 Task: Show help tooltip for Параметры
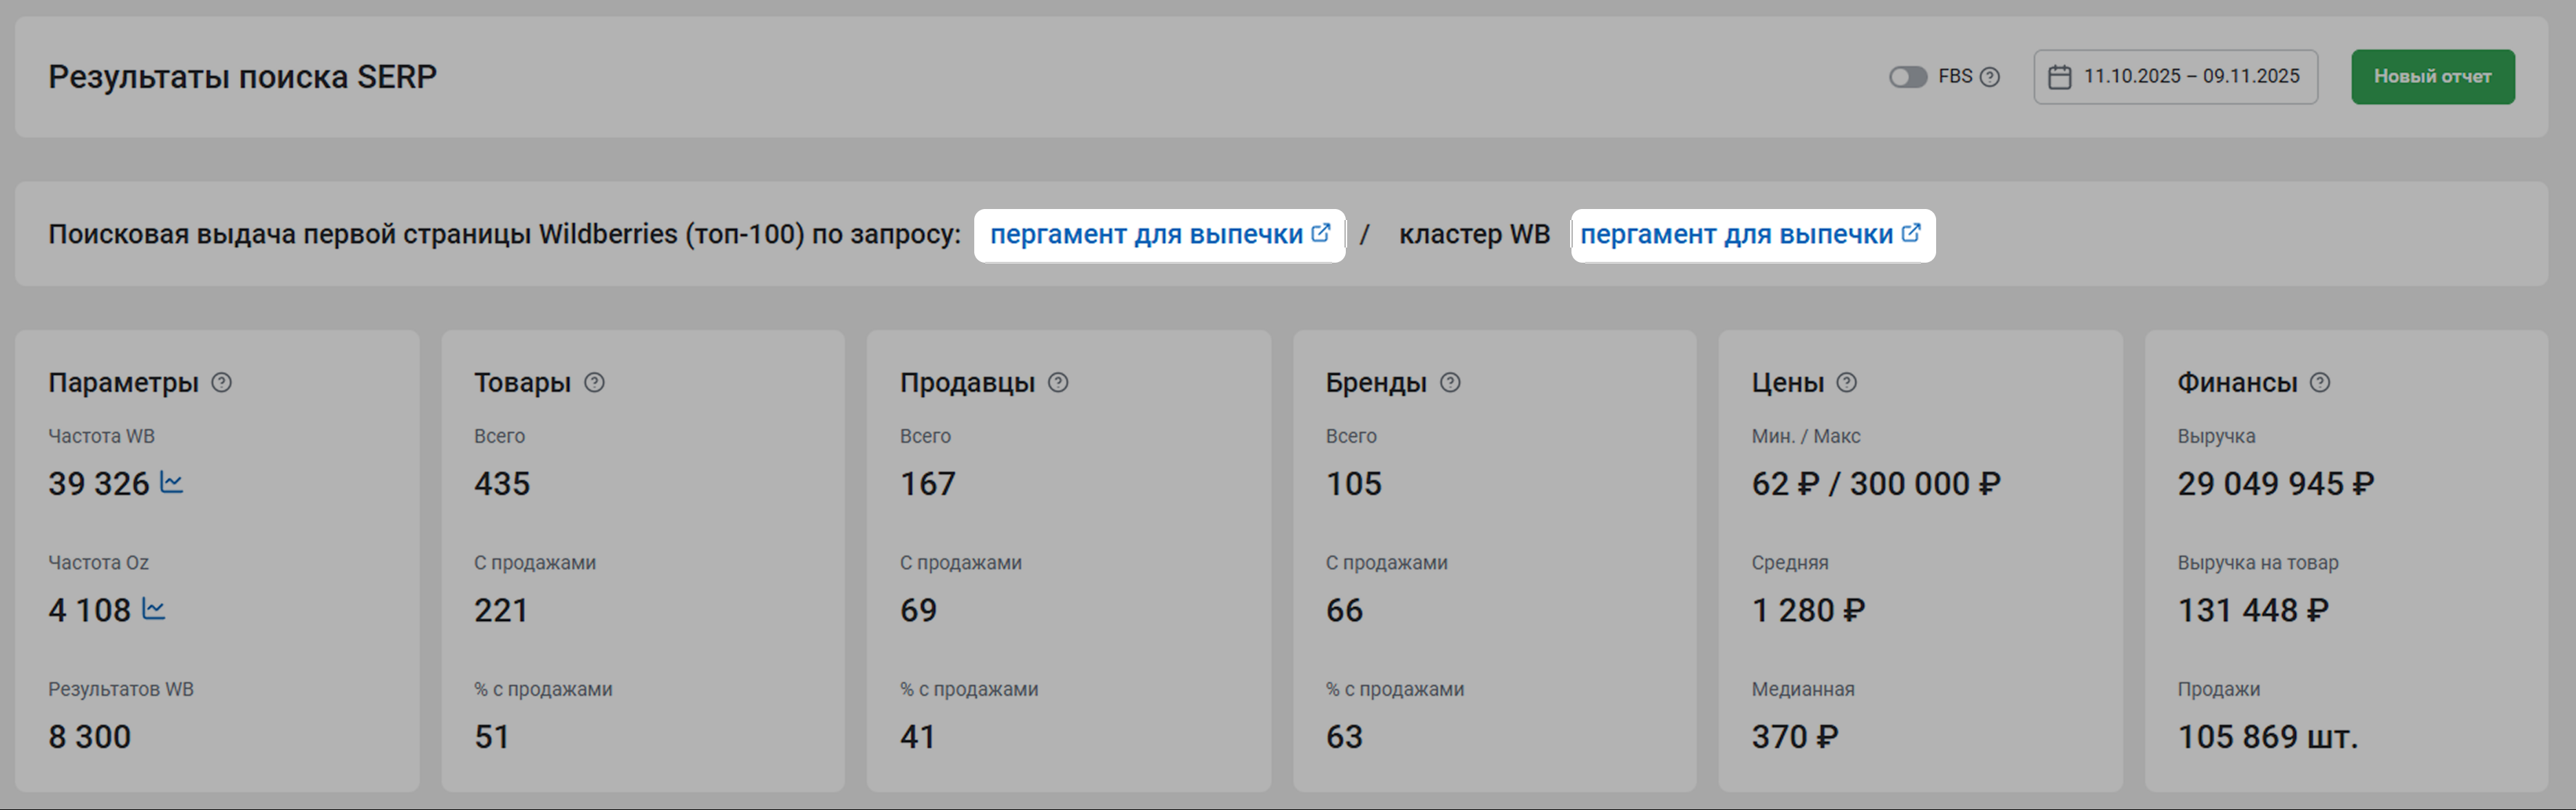[222, 382]
